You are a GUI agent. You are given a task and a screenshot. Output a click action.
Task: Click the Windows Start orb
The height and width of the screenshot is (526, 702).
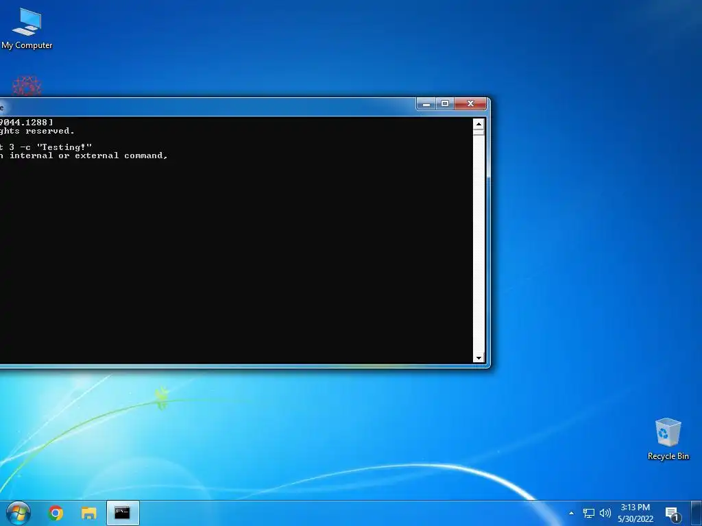point(19,512)
